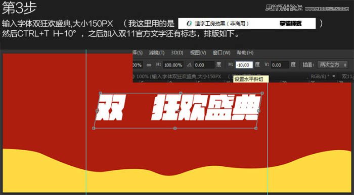Viewport: 354px width, 195px height.
Task: Click the rotation angle icon
Action: coord(190,65)
